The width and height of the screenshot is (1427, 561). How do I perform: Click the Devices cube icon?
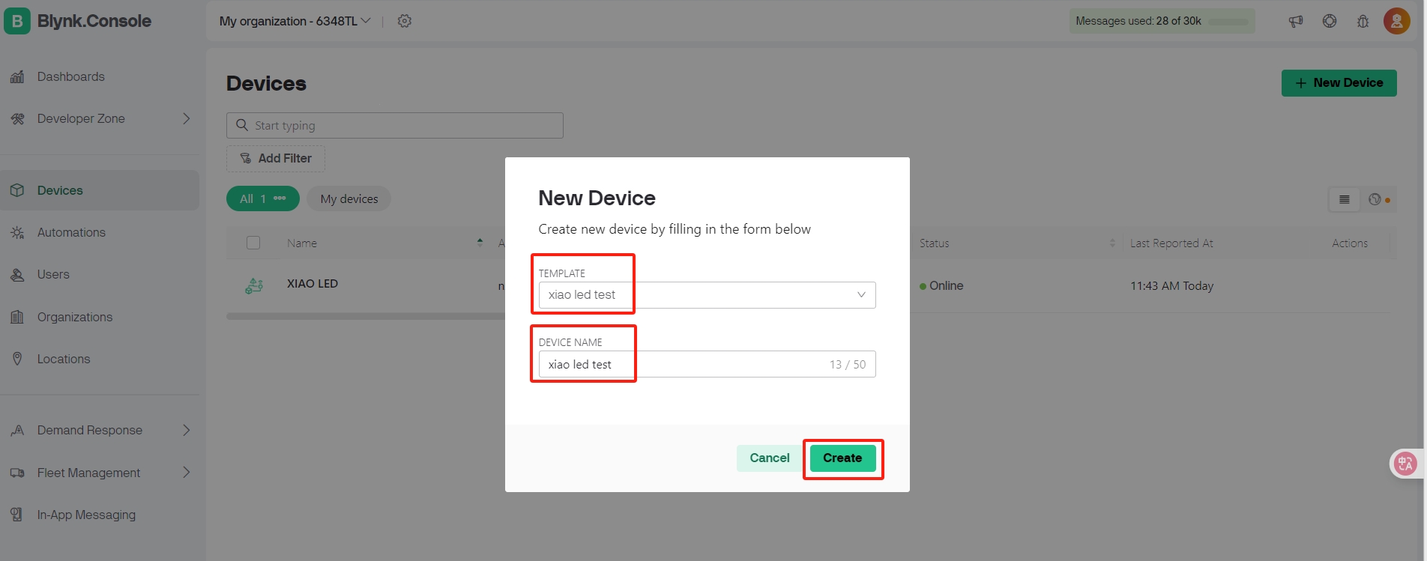coord(17,190)
